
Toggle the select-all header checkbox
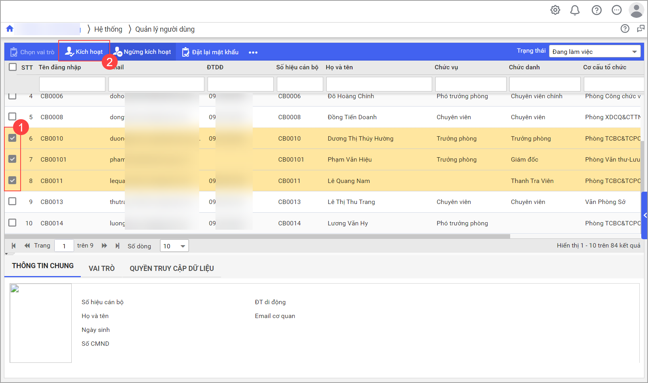coord(13,67)
